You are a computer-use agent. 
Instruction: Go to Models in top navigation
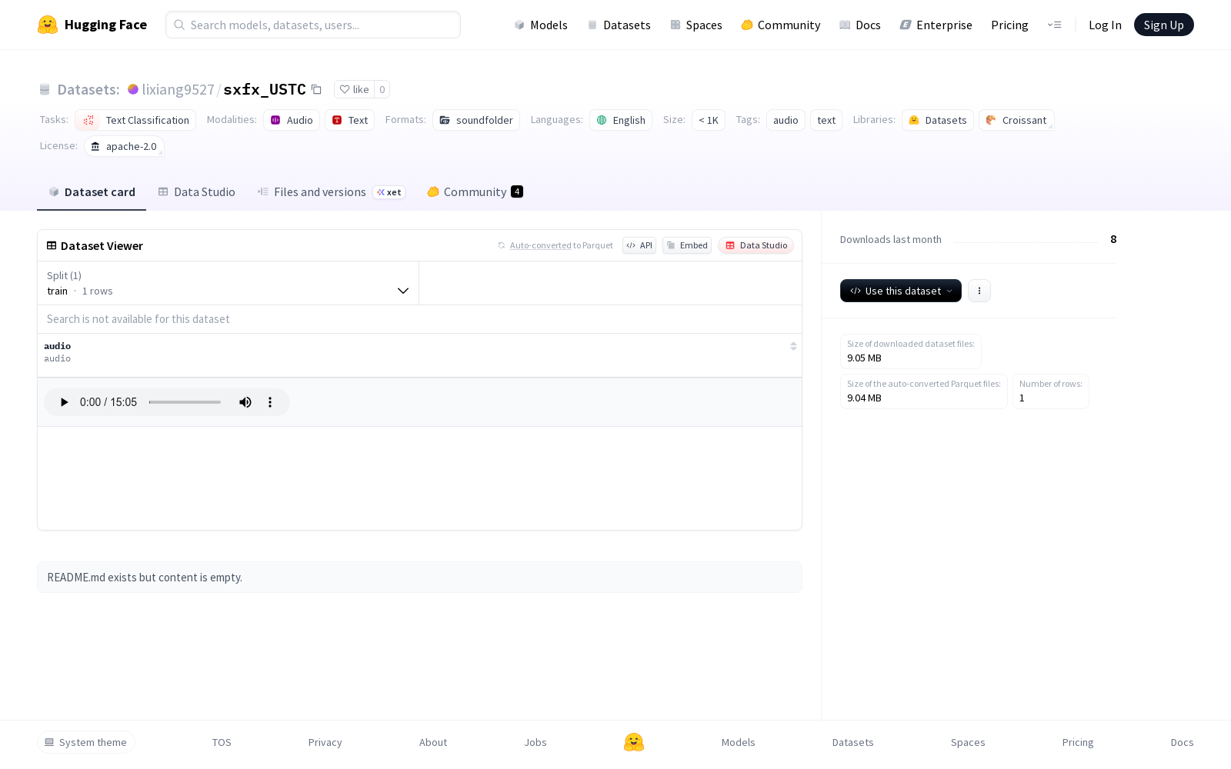pyautogui.click(x=541, y=25)
